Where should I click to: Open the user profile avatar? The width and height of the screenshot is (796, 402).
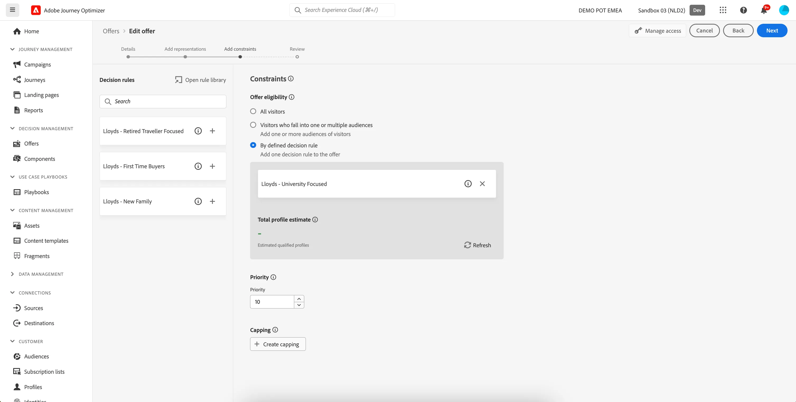pyautogui.click(x=784, y=10)
